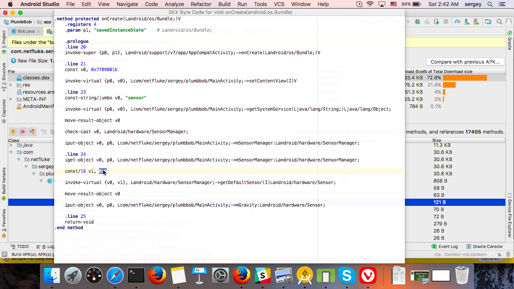The height and width of the screenshot is (289, 514).
Task: Expand the java package node
Action: [12, 145]
